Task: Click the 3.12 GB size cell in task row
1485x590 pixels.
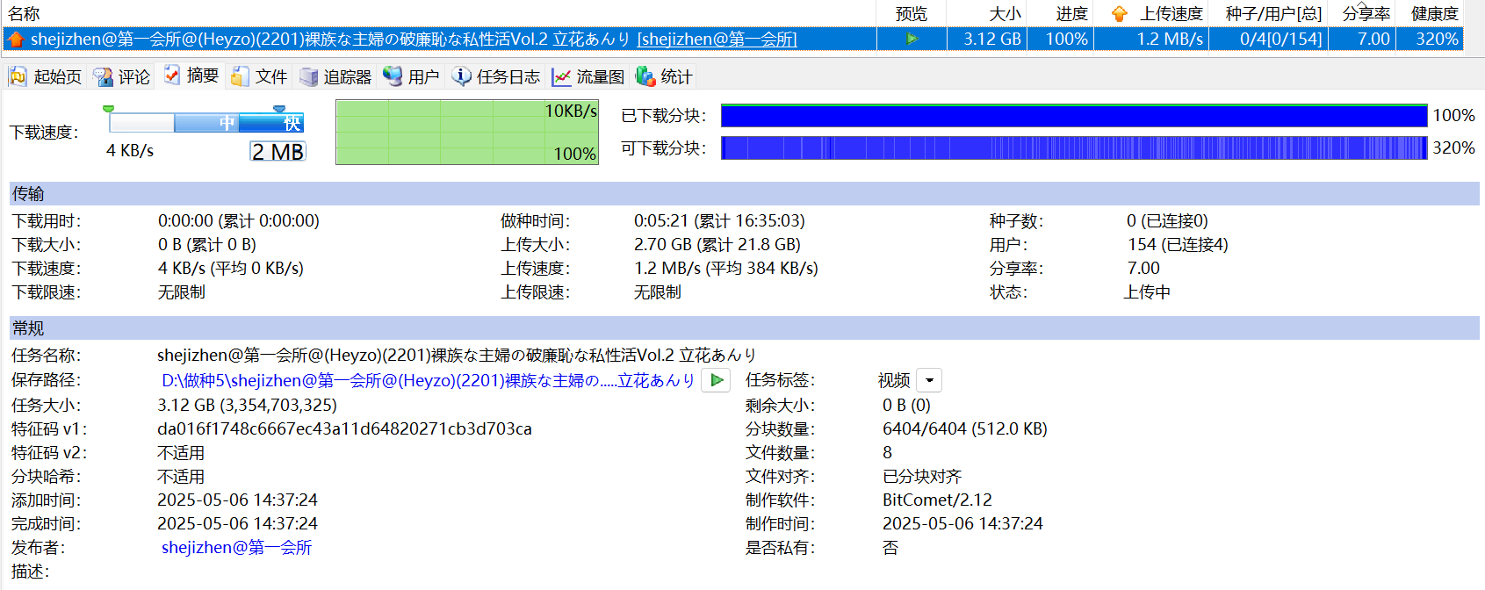Action: [992, 39]
